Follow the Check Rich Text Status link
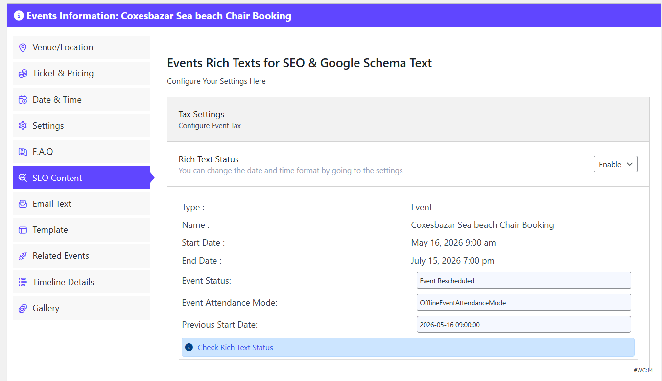 tap(235, 348)
